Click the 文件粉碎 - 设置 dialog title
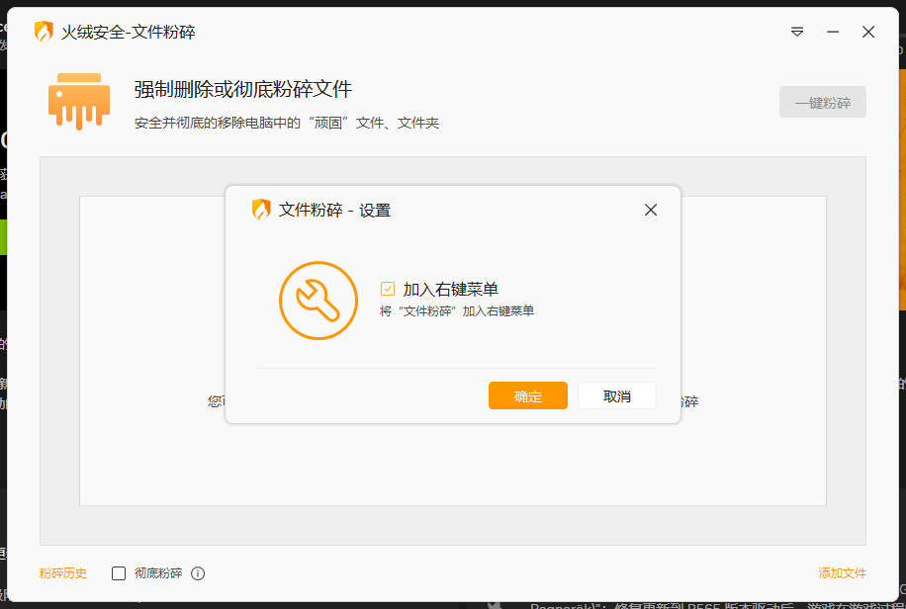The height and width of the screenshot is (609, 906). pyautogui.click(x=334, y=210)
